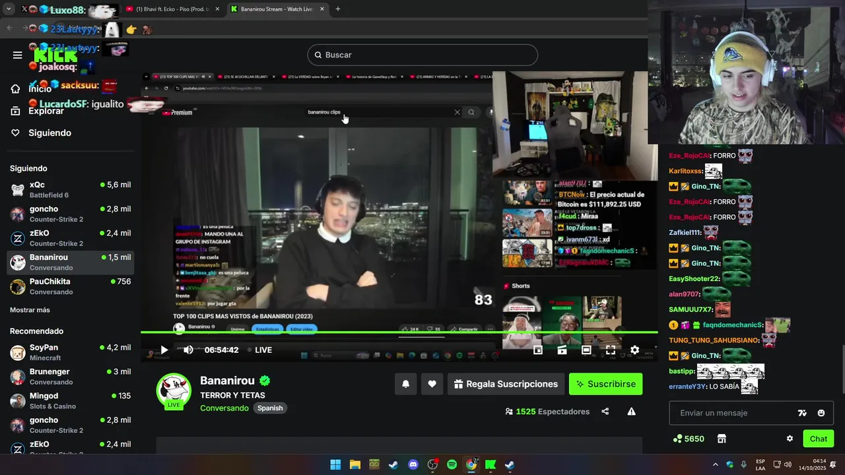Click the green Suscribirse button
This screenshot has width=845, height=475.
tap(605, 384)
